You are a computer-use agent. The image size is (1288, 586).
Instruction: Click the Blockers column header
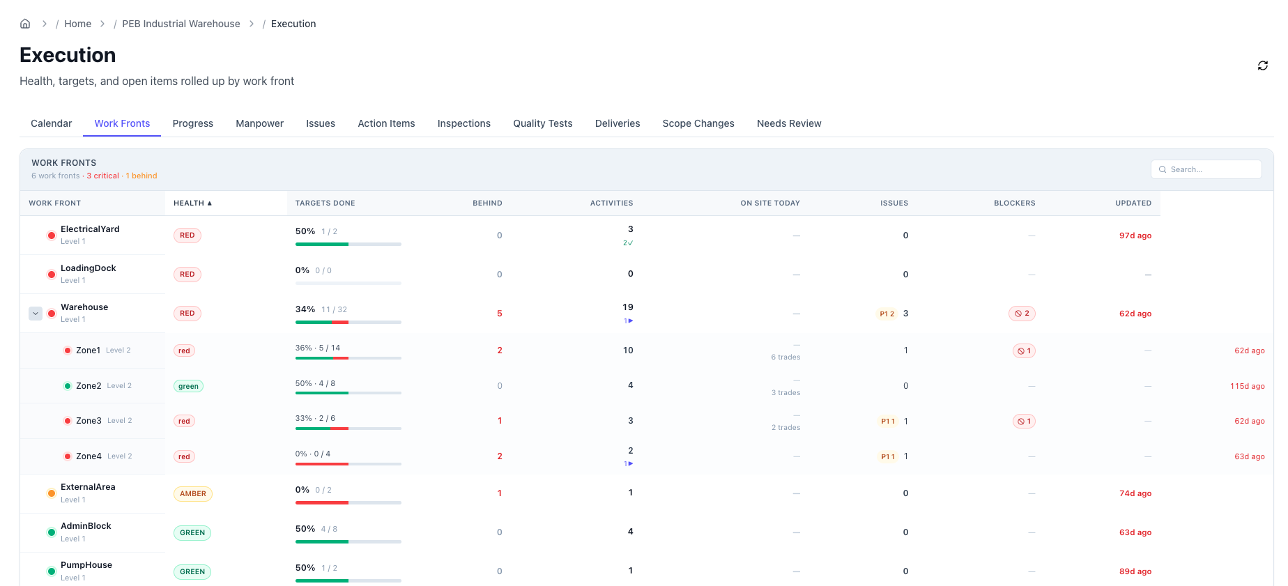[x=1015, y=203]
